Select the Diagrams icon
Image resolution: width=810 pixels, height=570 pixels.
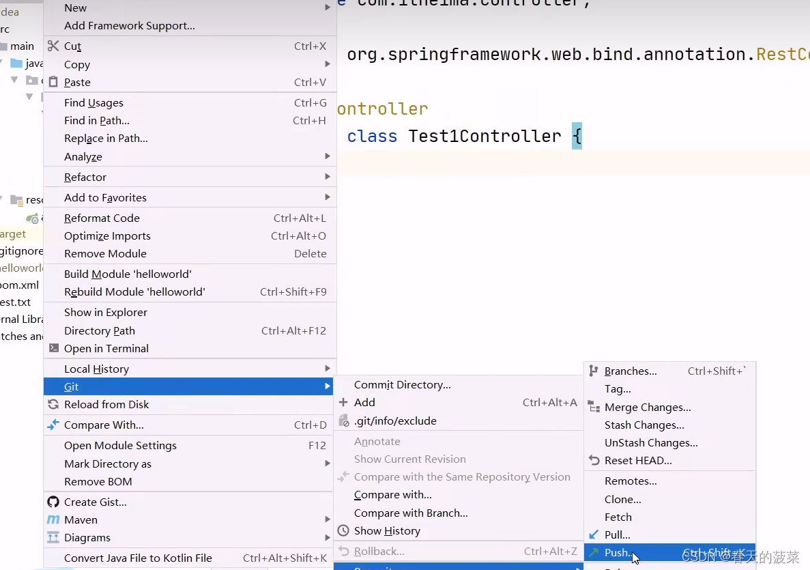coord(53,537)
